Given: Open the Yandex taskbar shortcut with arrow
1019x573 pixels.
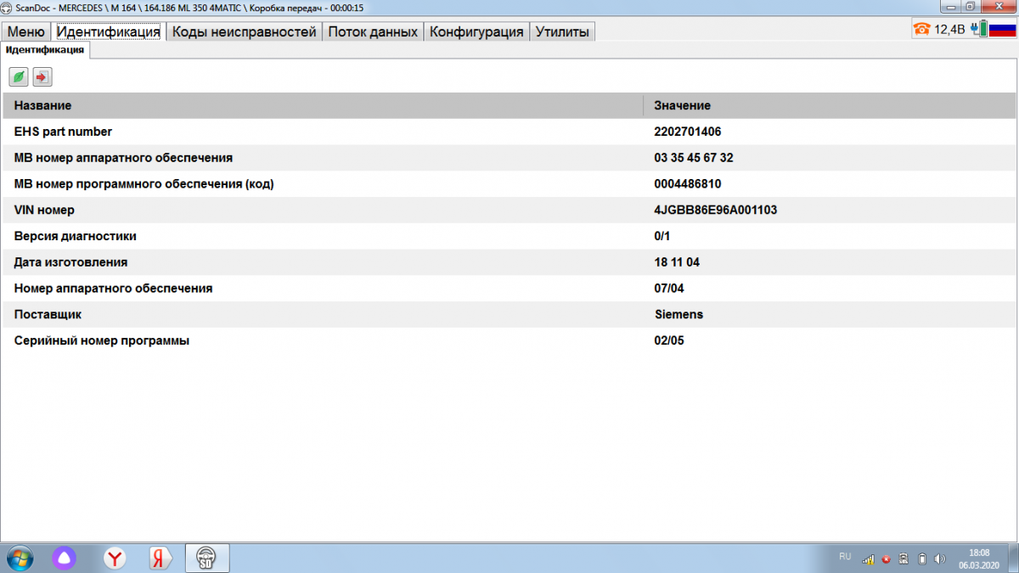Looking at the screenshot, I should 161,558.
